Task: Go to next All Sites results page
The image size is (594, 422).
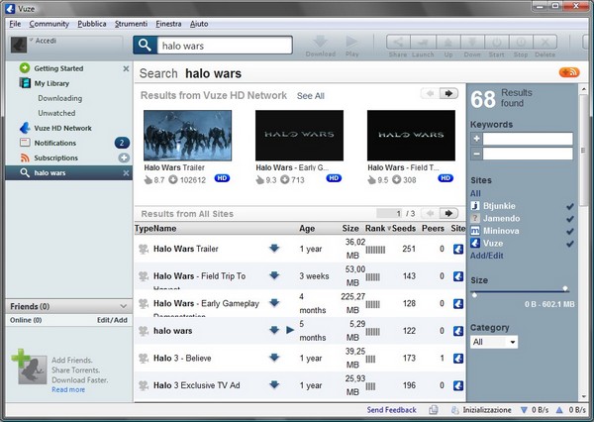Action: 448,213
